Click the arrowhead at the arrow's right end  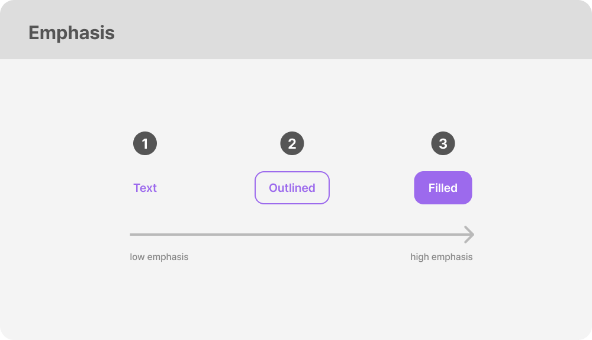coord(469,235)
